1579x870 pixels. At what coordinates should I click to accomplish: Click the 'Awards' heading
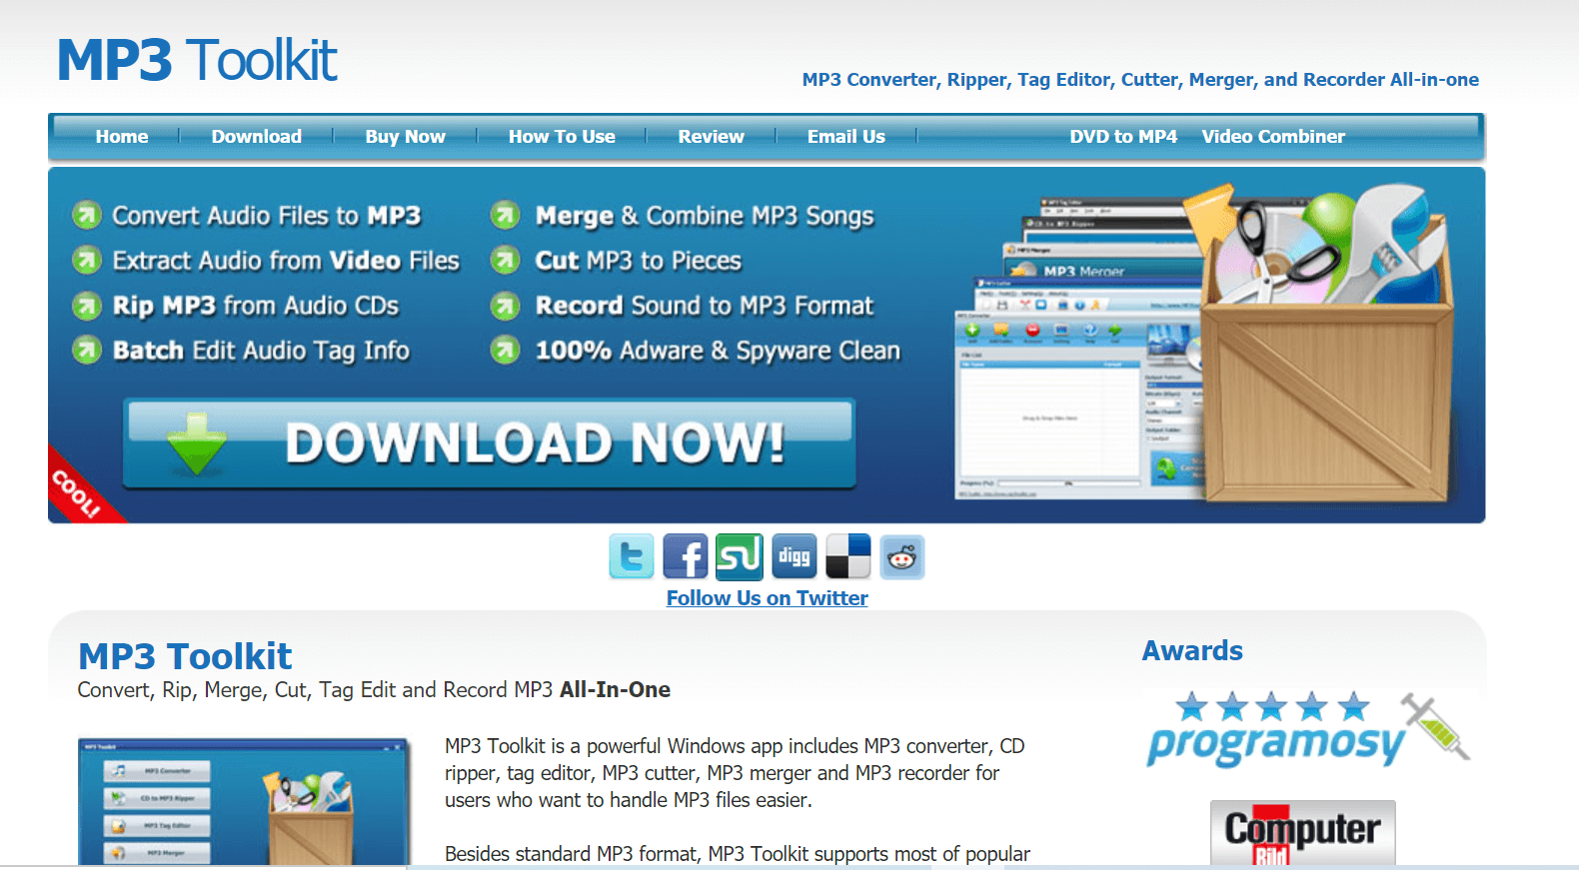click(x=1192, y=651)
